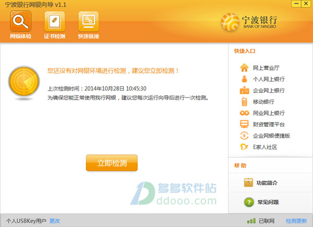Select the 网银体检 tab label
This screenshot has height=227, width=313.
[x=20, y=36]
